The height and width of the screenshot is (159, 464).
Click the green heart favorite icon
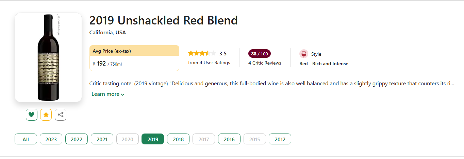[x=32, y=115]
